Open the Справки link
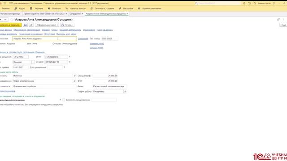This screenshot has width=287, height=161. (46, 30)
